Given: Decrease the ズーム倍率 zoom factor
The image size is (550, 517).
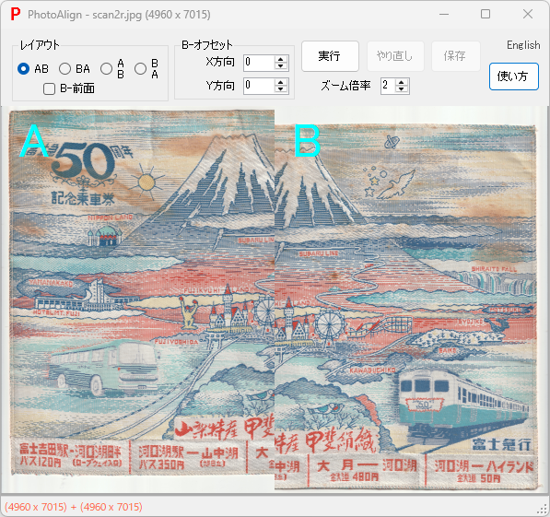Looking at the screenshot, I should (x=402, y=89).
